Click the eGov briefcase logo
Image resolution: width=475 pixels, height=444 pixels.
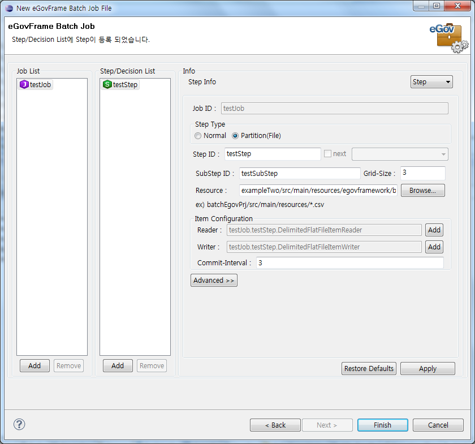pyautogui.click(x=448, y=38)
